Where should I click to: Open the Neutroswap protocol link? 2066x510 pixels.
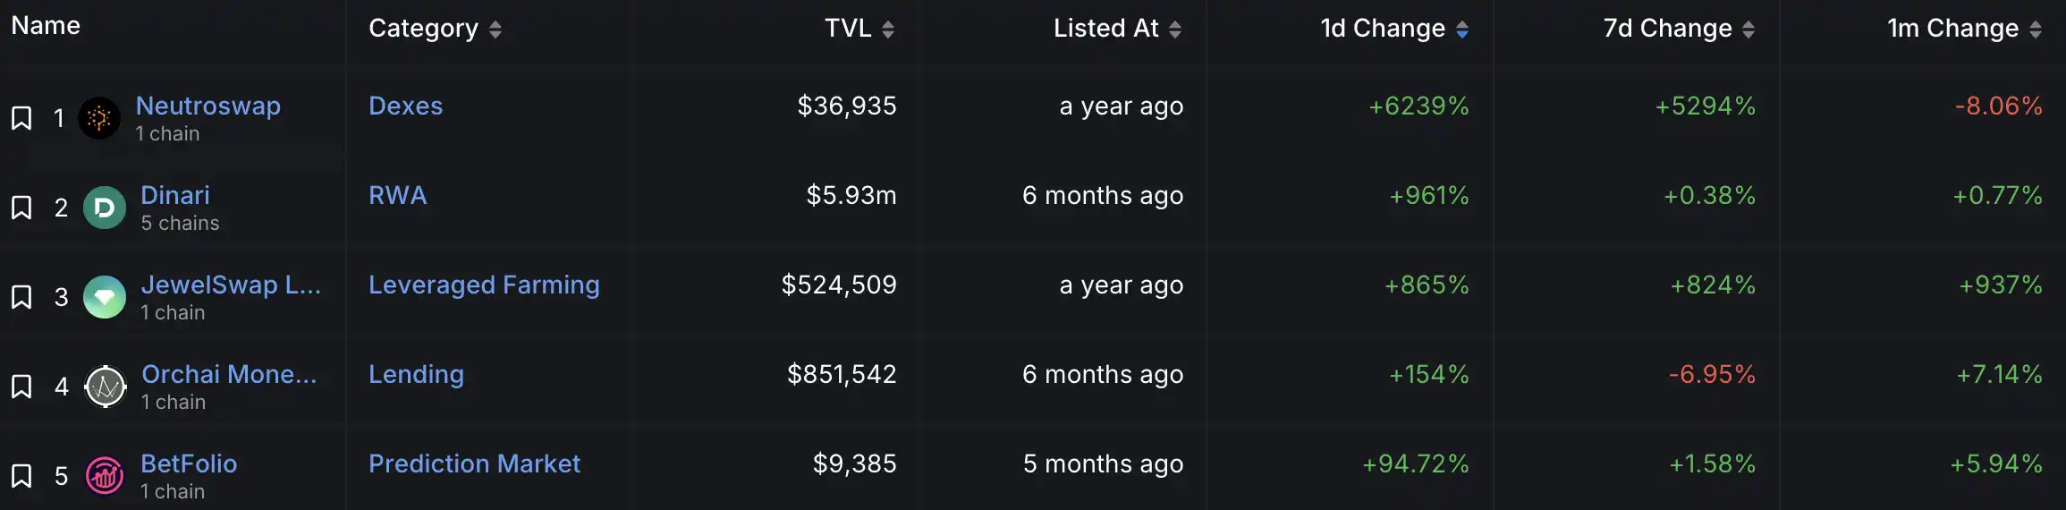[x=207, y=106]
